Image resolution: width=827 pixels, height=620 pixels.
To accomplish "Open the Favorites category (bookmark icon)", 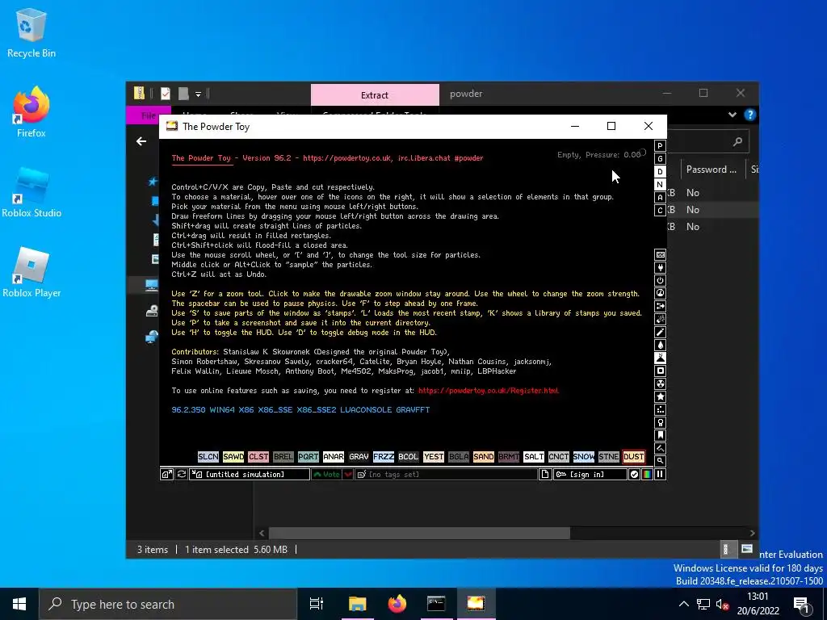I will 660,435.
